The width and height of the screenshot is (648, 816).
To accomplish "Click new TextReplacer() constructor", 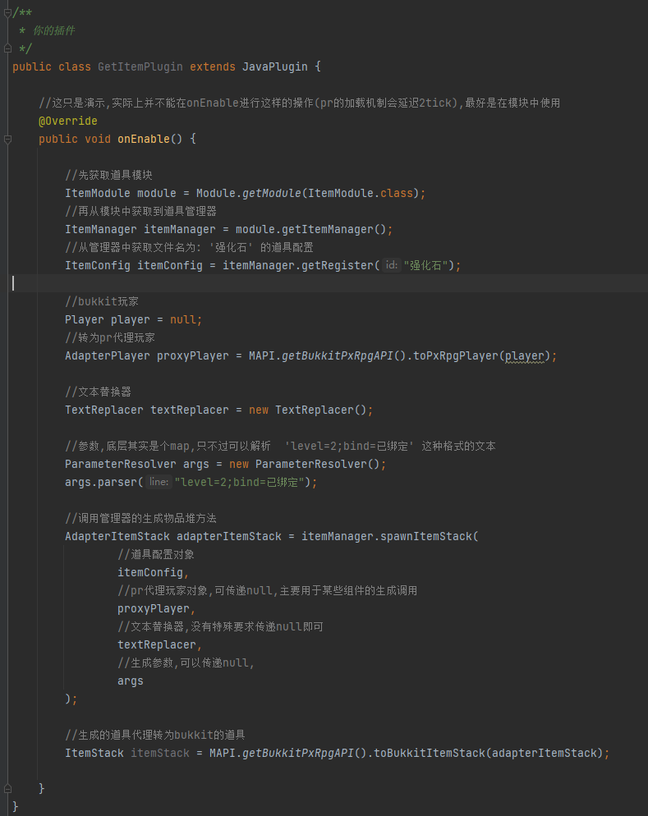I will point(308,410).
